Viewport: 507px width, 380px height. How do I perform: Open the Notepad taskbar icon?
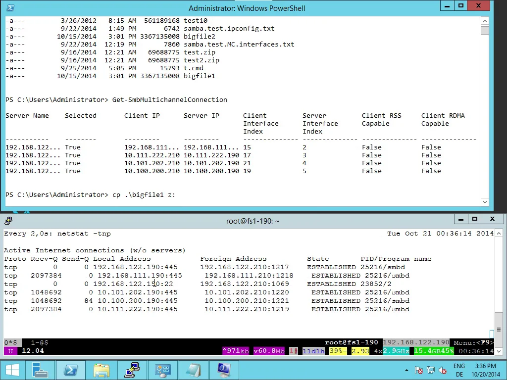(193, 370)
